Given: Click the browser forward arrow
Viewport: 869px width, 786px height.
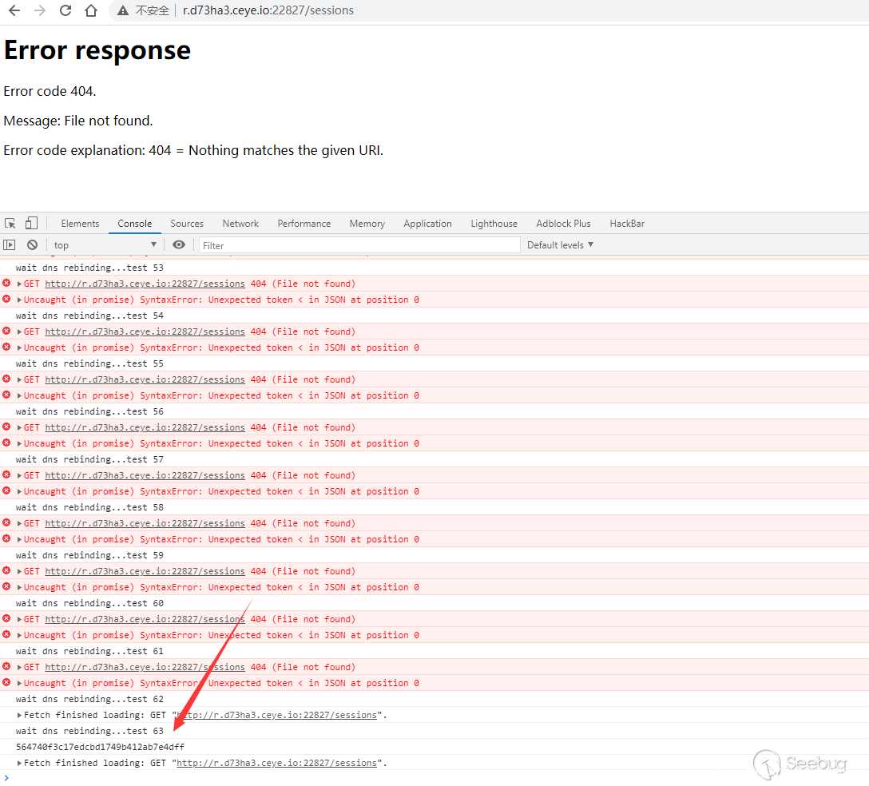Looking at the screenshot, I should 39,10.
